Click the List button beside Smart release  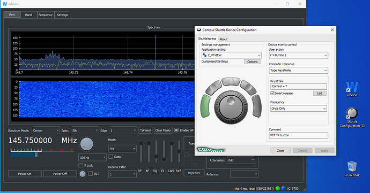[x=320, y=93]
